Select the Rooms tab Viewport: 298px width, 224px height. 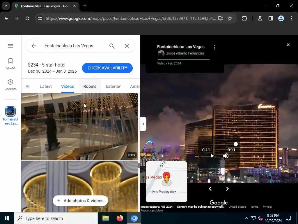[90, 86]
